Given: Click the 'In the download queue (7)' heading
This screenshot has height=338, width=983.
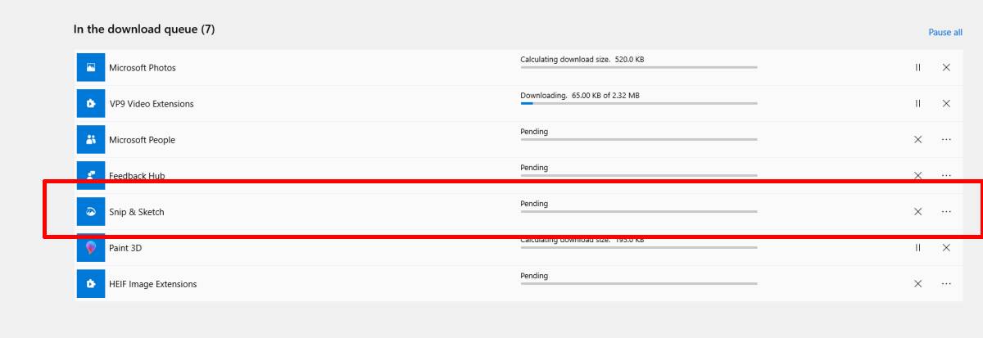Looking at the screenshot, I should pyautogui.click(x=144, y=29).
